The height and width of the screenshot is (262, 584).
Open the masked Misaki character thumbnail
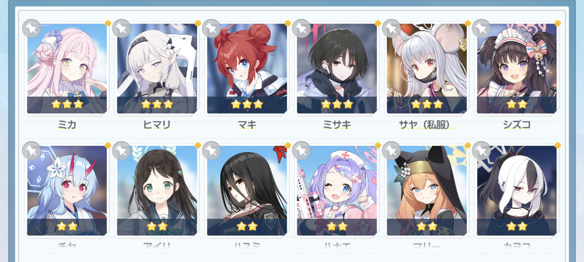tap(337, 69)
